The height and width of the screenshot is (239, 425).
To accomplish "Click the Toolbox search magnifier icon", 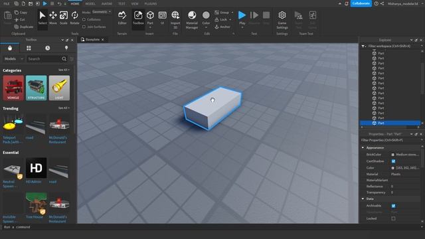I will [64, 59].
